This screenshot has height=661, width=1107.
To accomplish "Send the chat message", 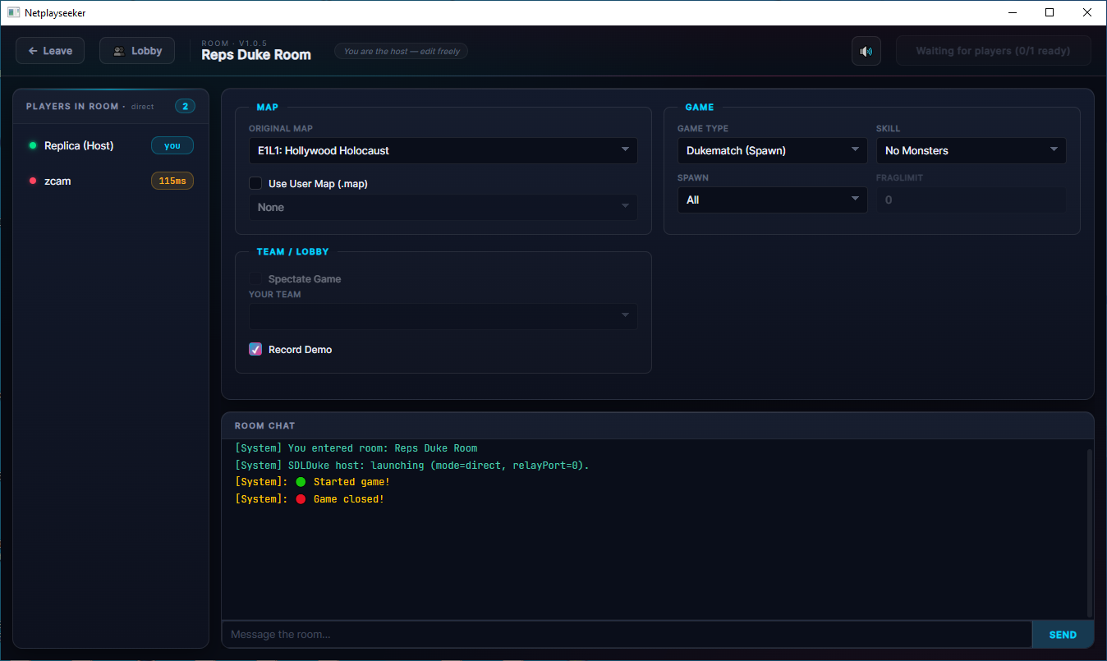I will [1063, 635].
